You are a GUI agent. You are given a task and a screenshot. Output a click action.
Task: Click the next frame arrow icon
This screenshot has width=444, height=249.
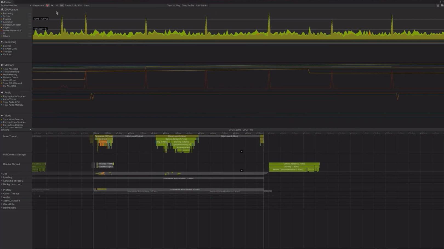(x=57, y=5)
